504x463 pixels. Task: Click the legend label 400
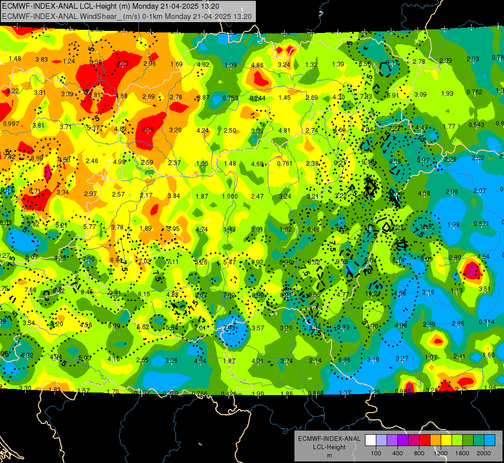coord(397,453)
